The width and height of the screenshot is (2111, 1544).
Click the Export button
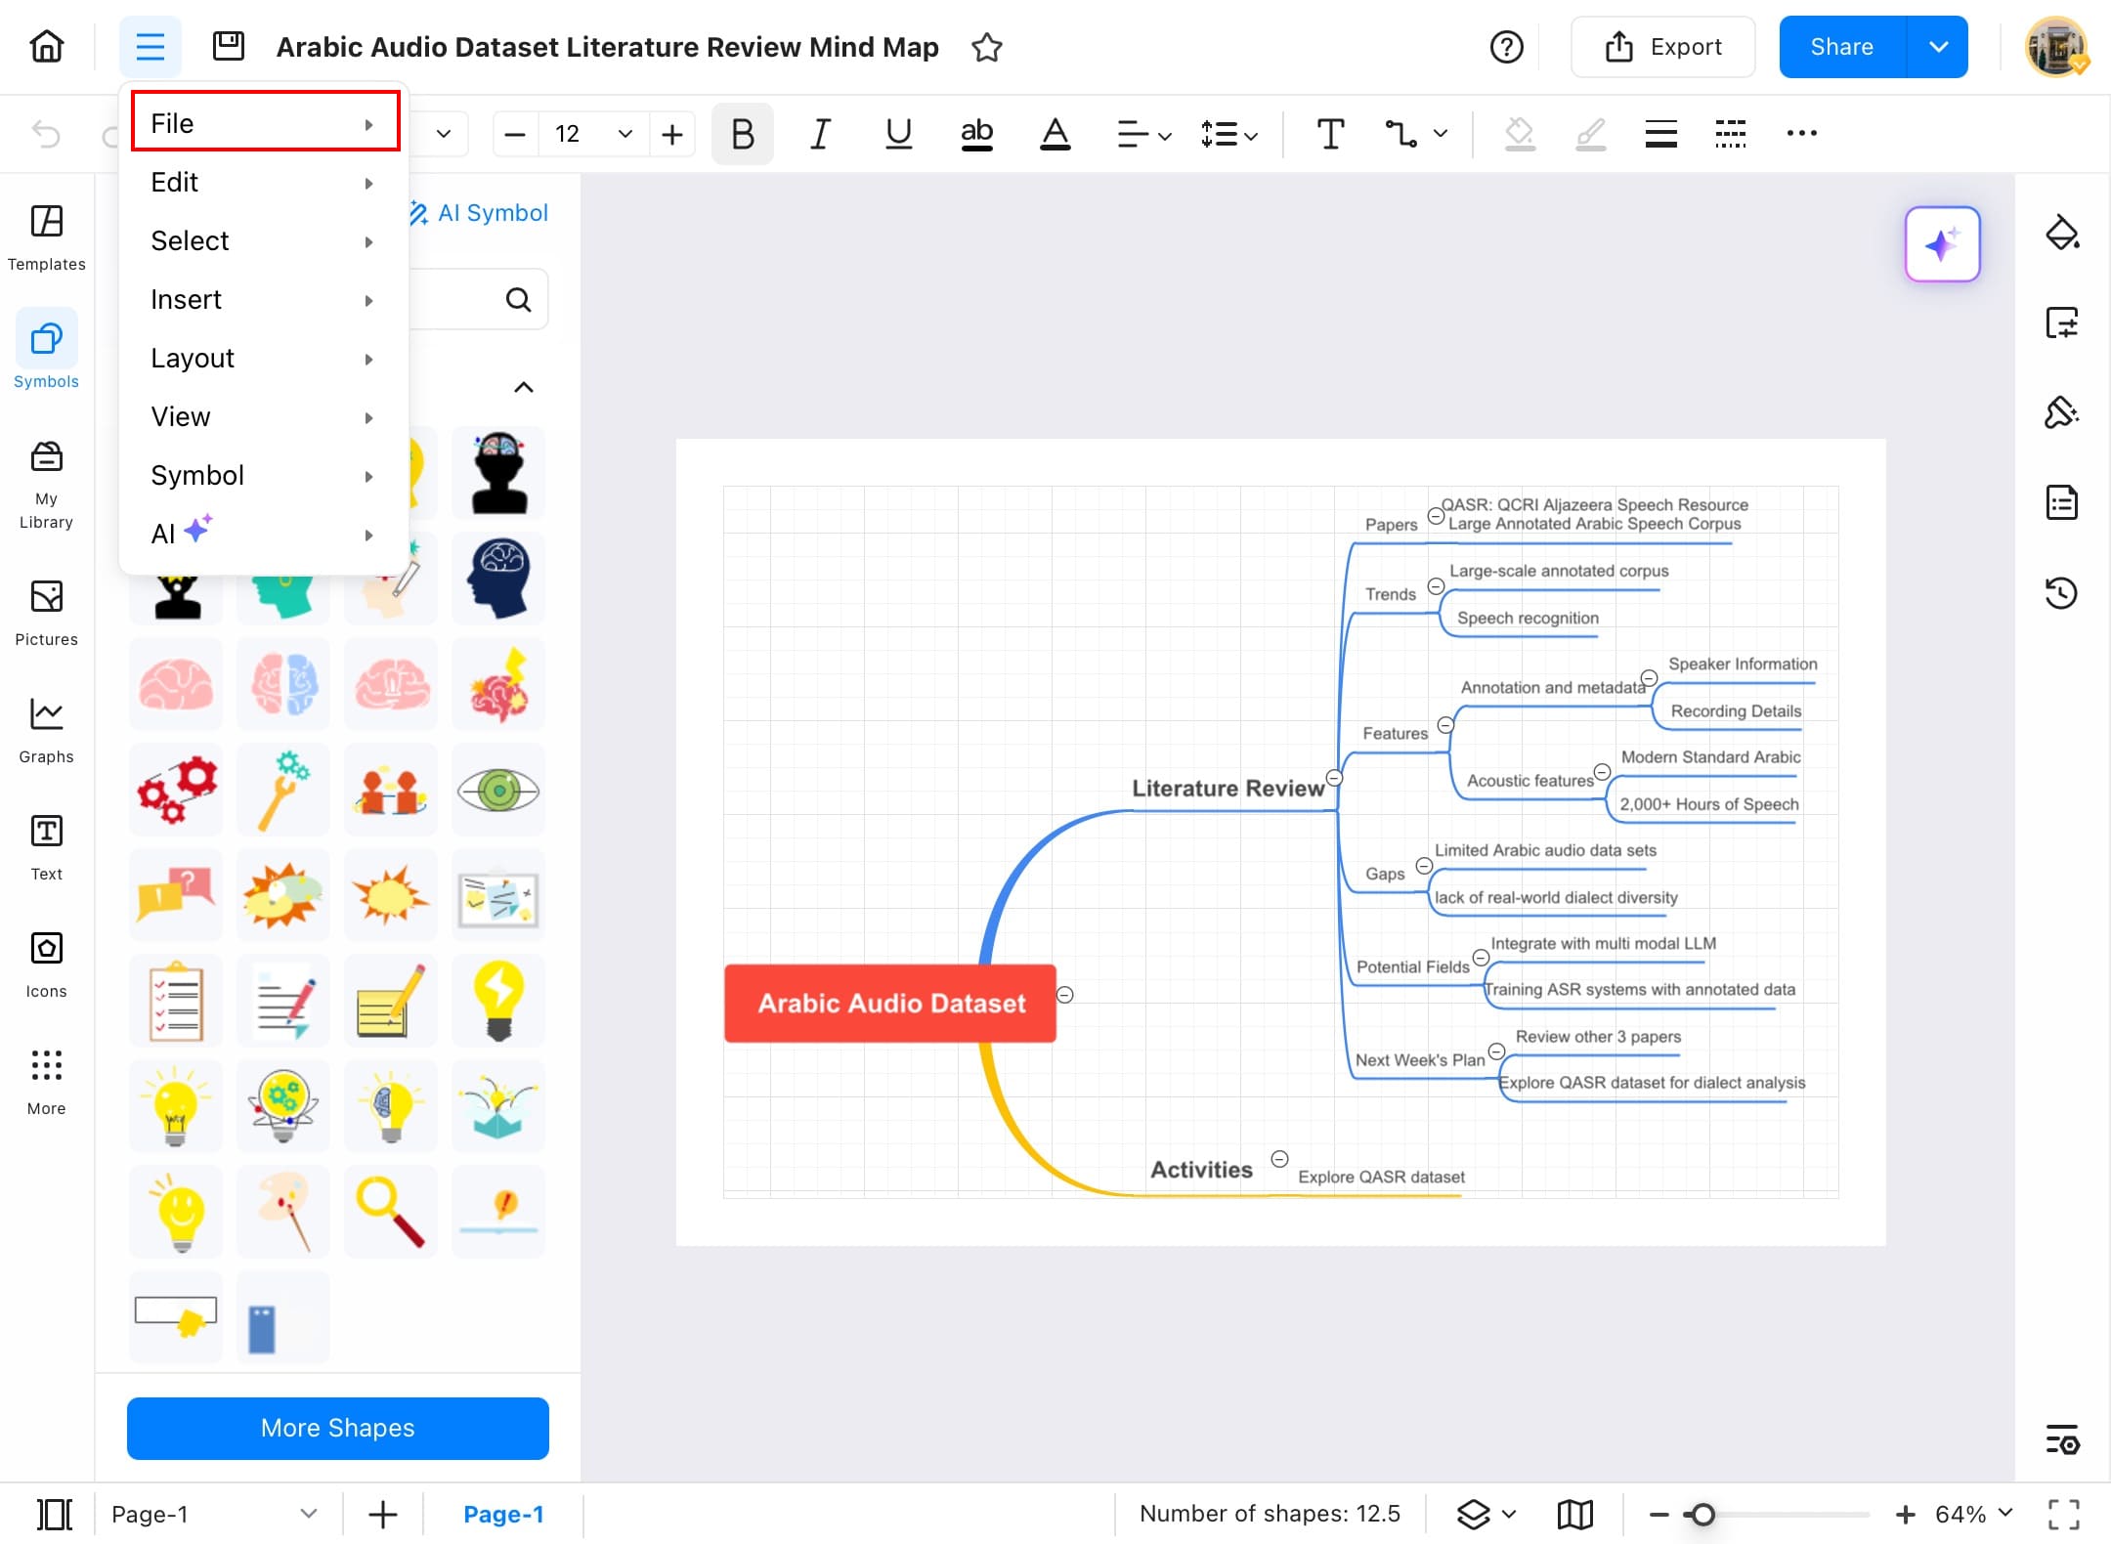click(1663, 47)
